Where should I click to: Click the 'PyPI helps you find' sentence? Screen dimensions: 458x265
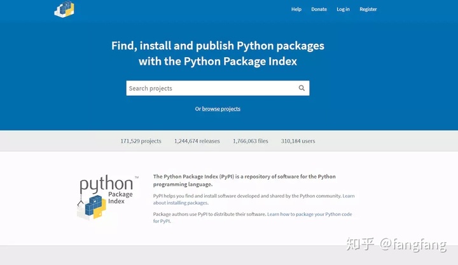click(247, 196)
